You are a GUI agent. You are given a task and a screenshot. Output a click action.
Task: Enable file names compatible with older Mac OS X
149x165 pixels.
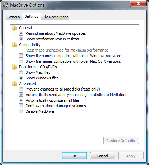tap(21, 61)
